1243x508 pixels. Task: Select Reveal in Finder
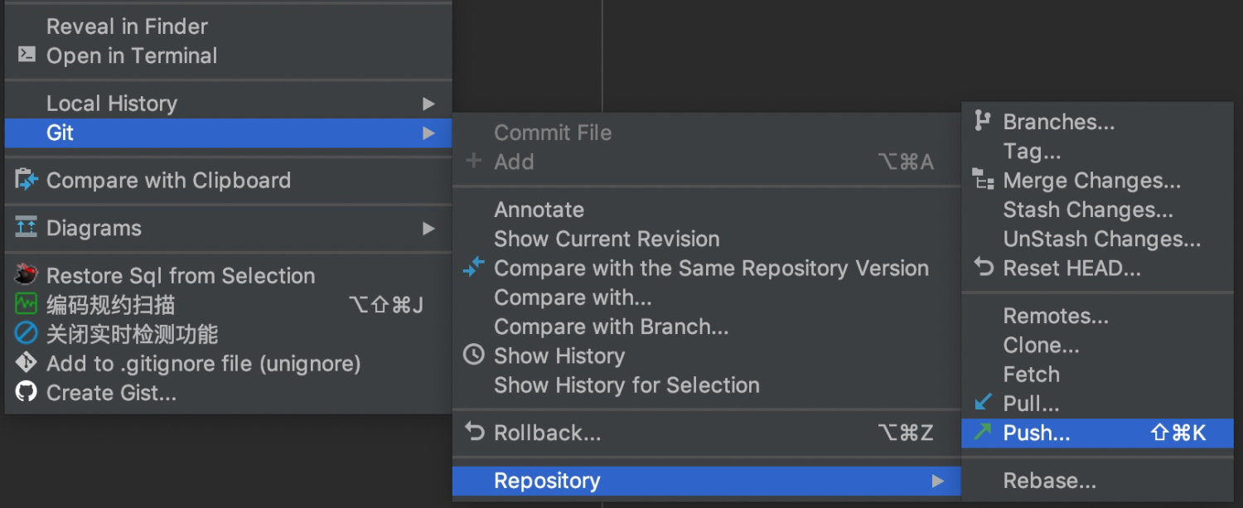[x=127, y=27]
